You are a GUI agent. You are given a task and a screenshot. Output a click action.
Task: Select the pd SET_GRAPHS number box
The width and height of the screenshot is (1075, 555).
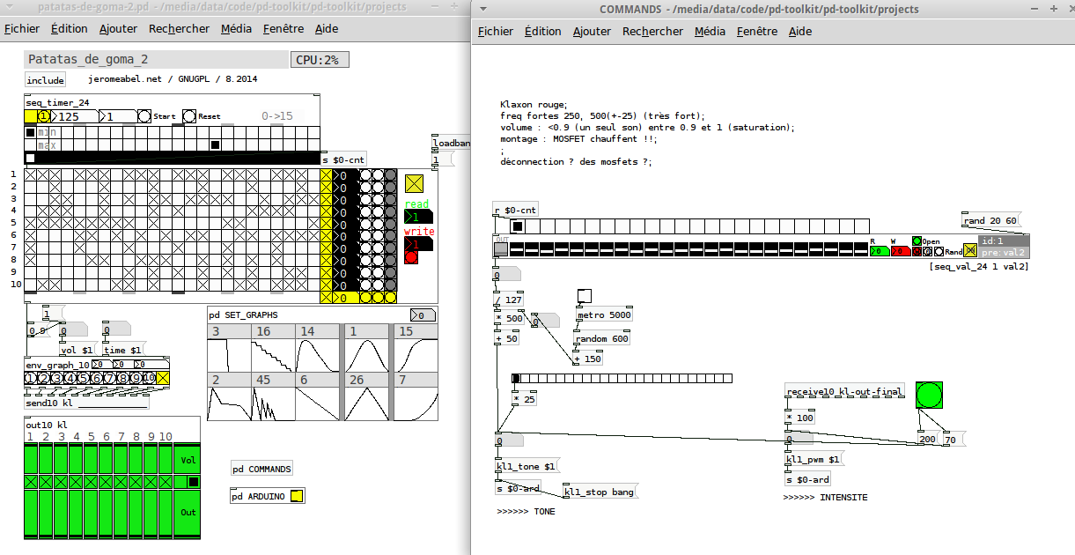[x=423, y=315]
